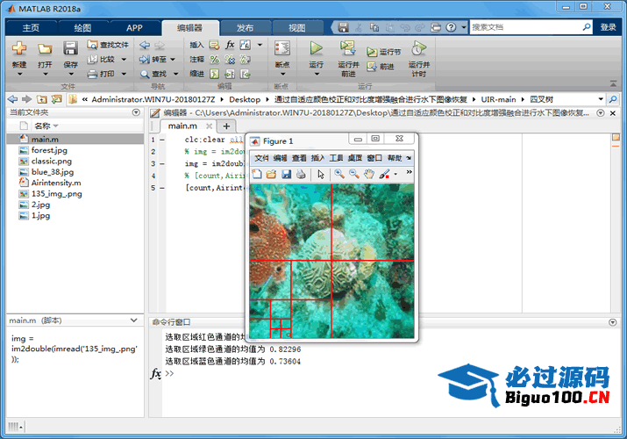Click the Sign In (登录) link
627x439 pixels.
point(608,27)
